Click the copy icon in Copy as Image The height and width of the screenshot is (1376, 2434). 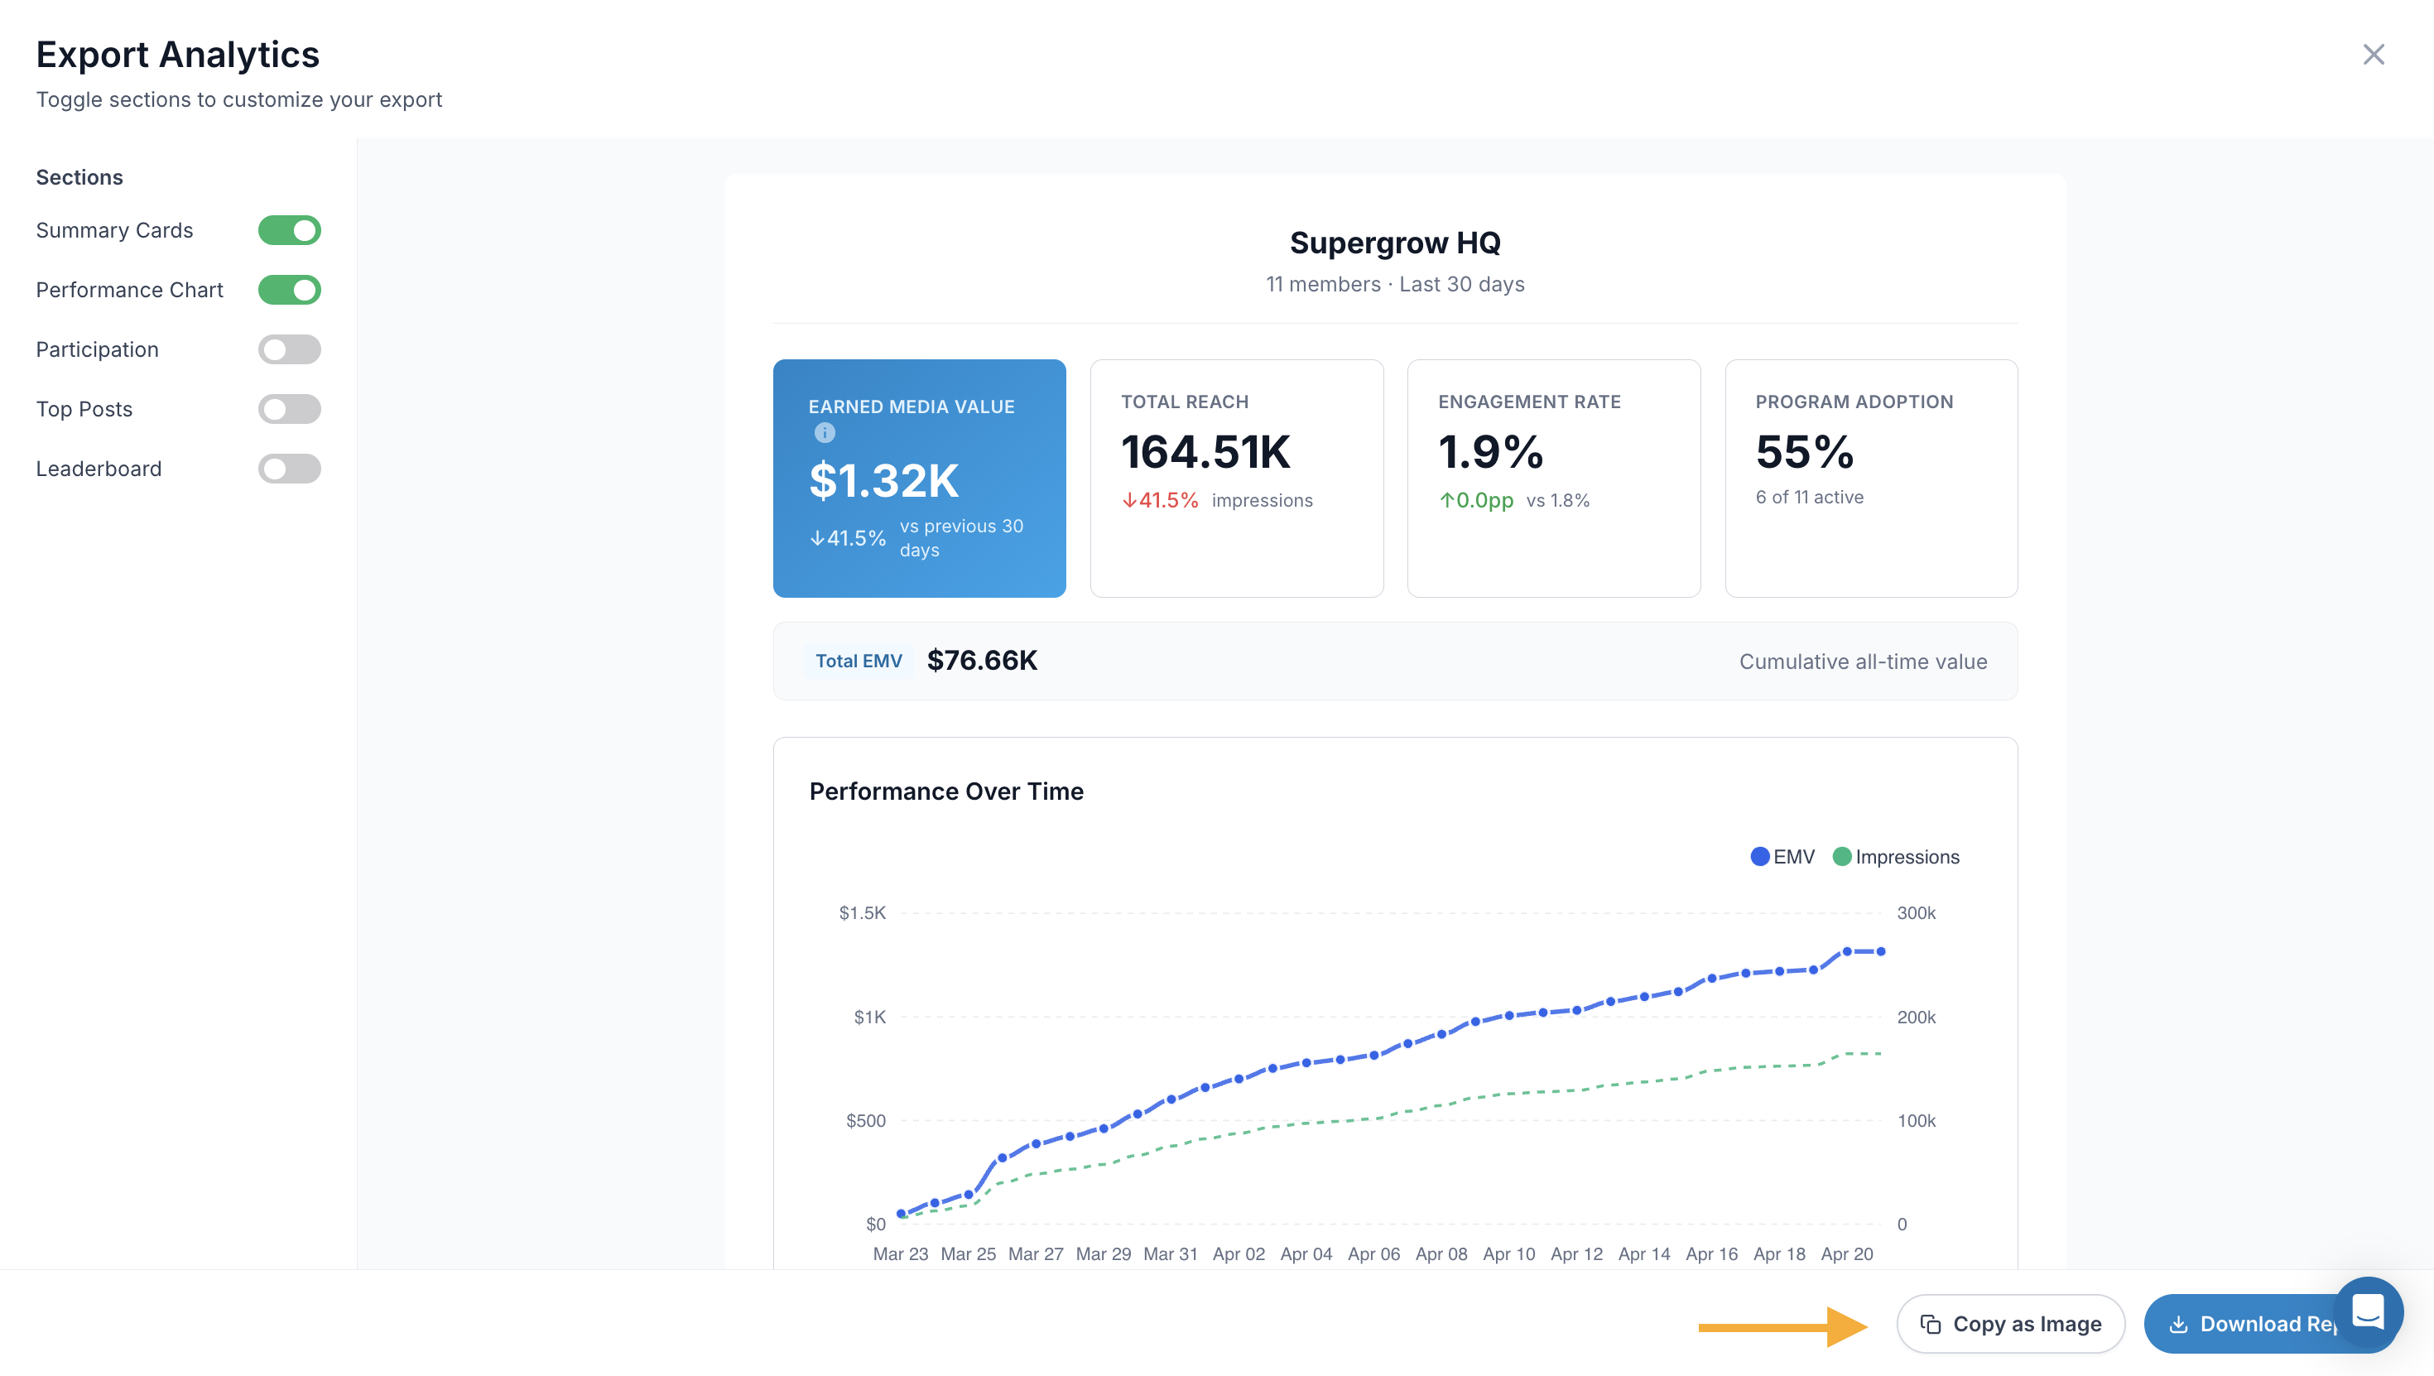click(x=1931, y=1324)
